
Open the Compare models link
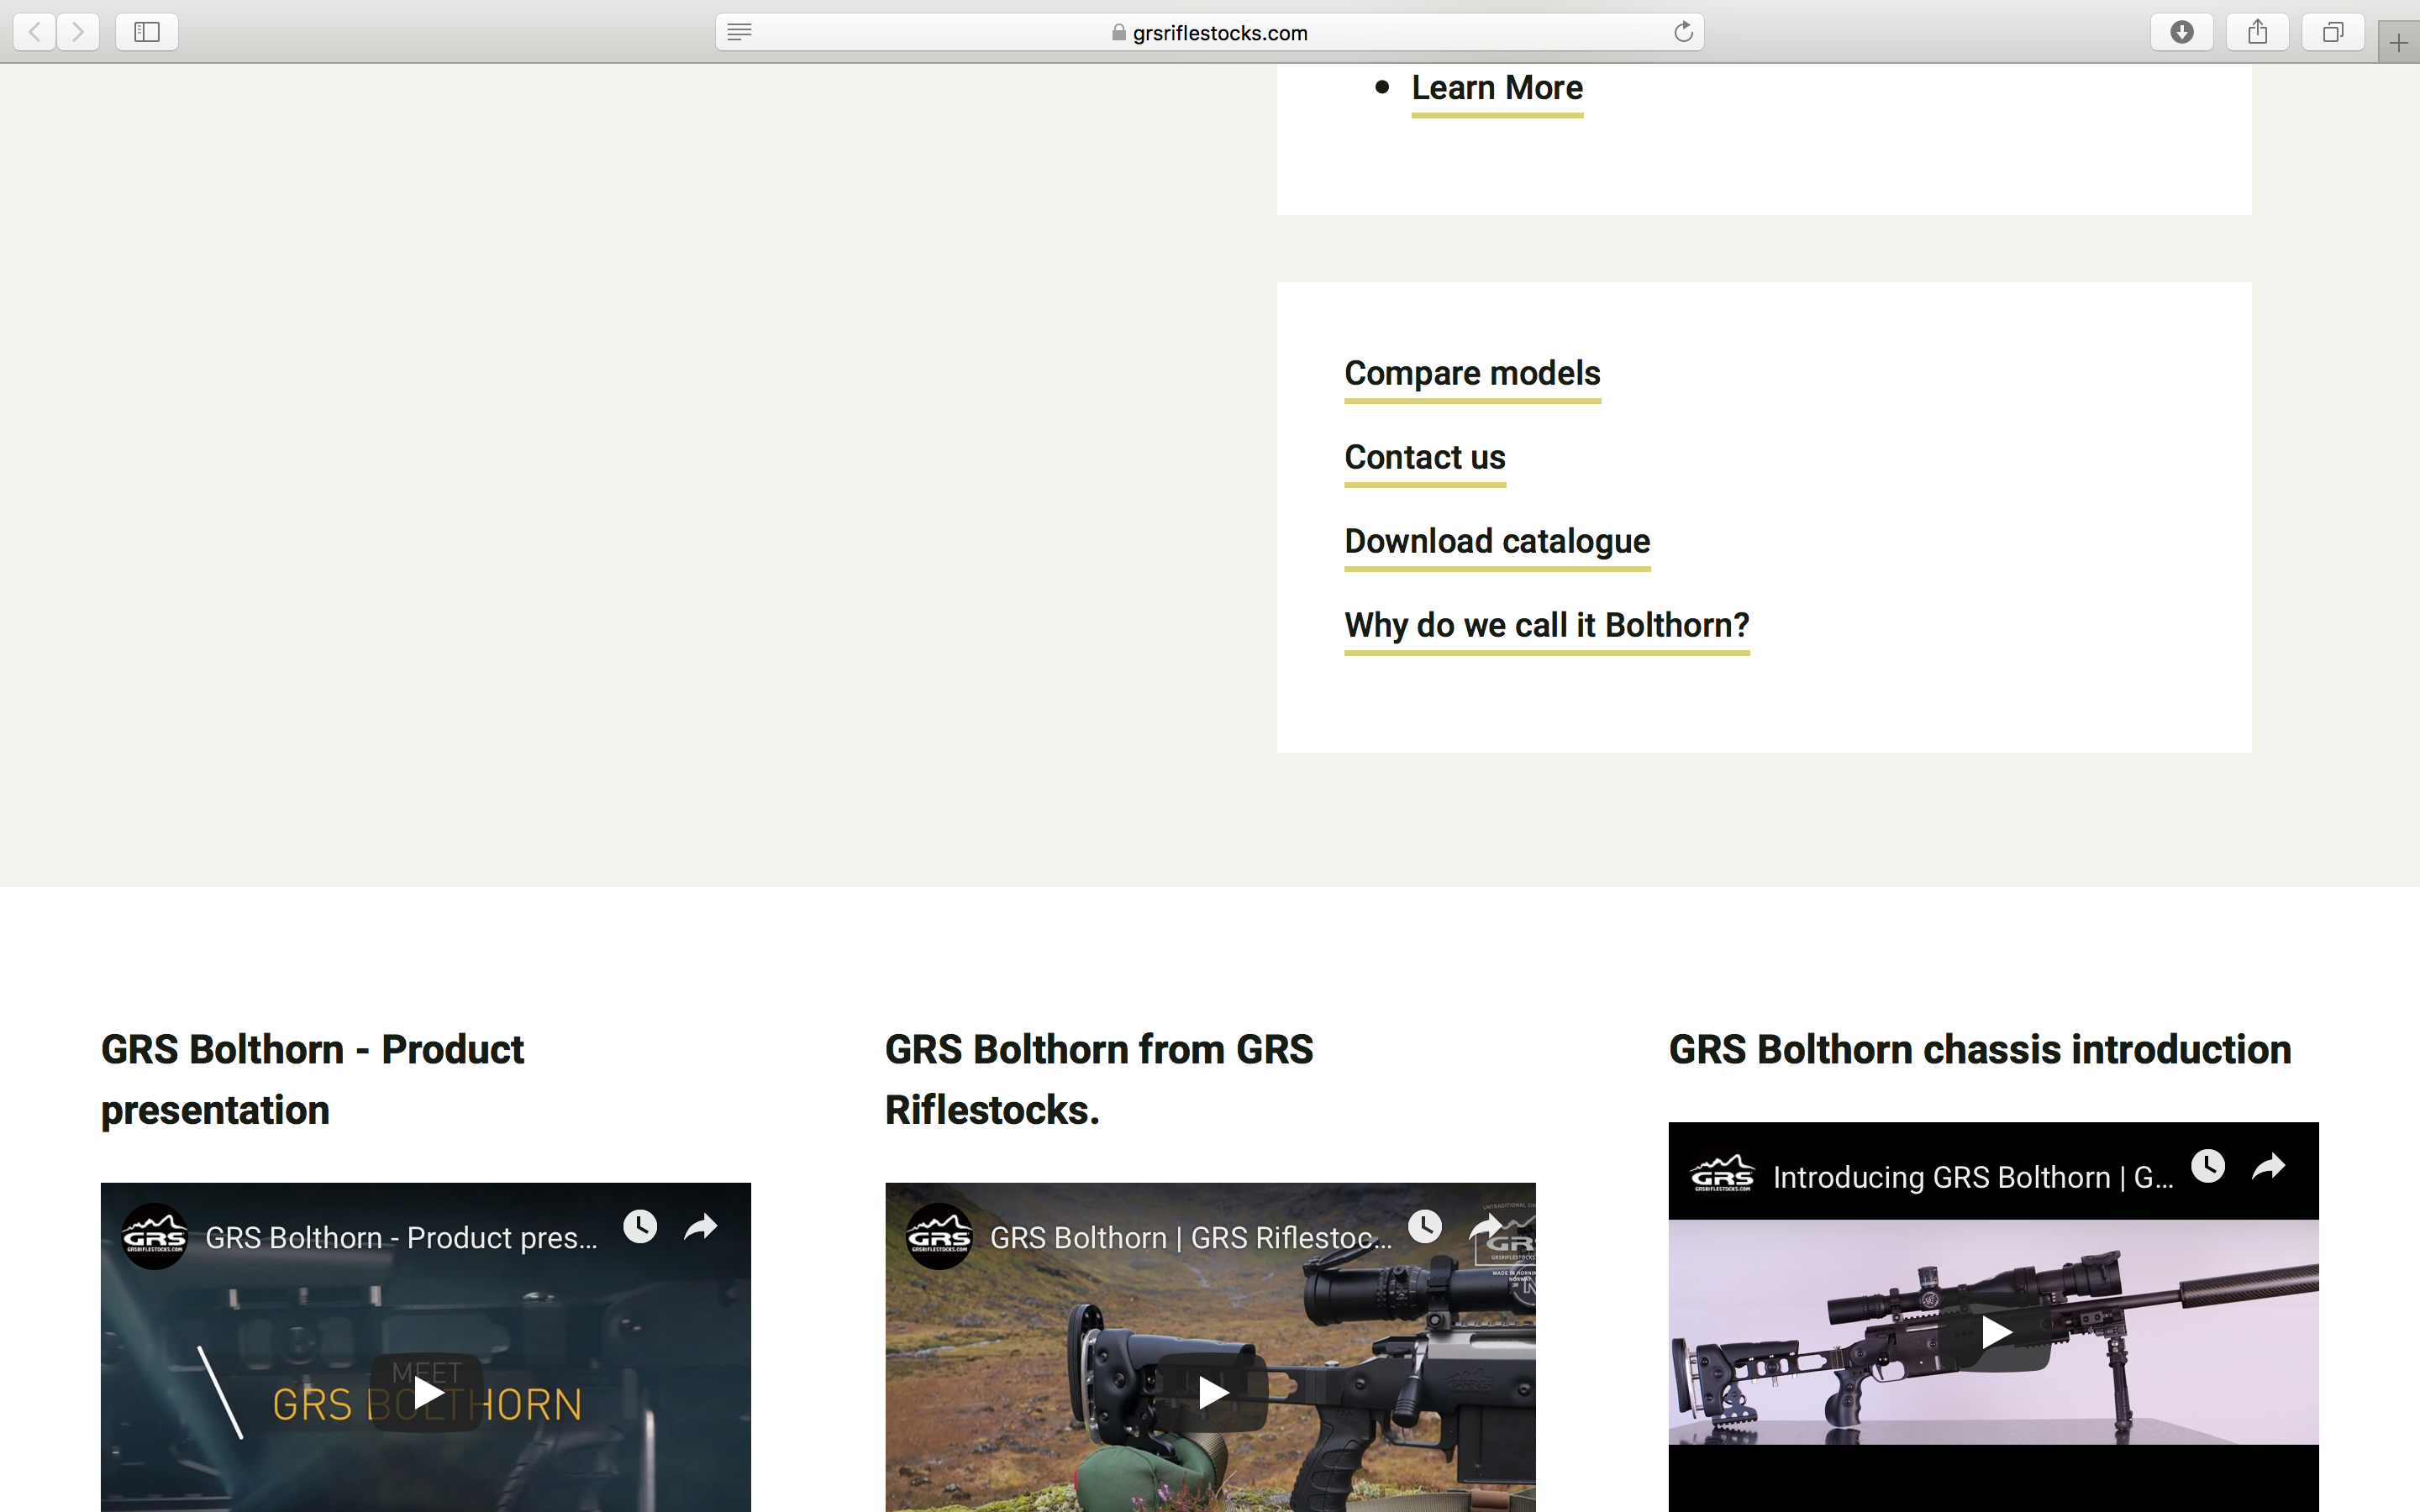coord(1472,374)
